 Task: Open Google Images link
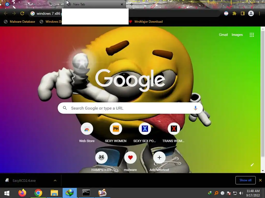(237, 35)
